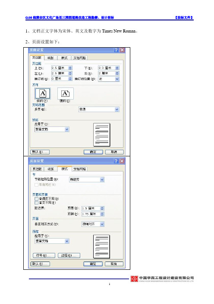Switch to 文档网格 tab in the layout dialog
This screenshot has height=304, width=214.
click(x=79, y=169)
